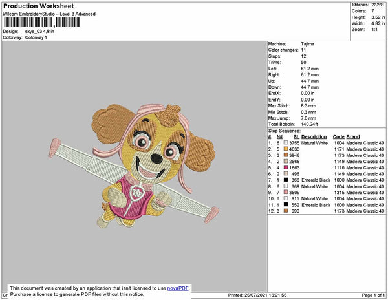Click the Page 1 of 1 indicator
The image size is (388, 300).
[x=373, y=295]
